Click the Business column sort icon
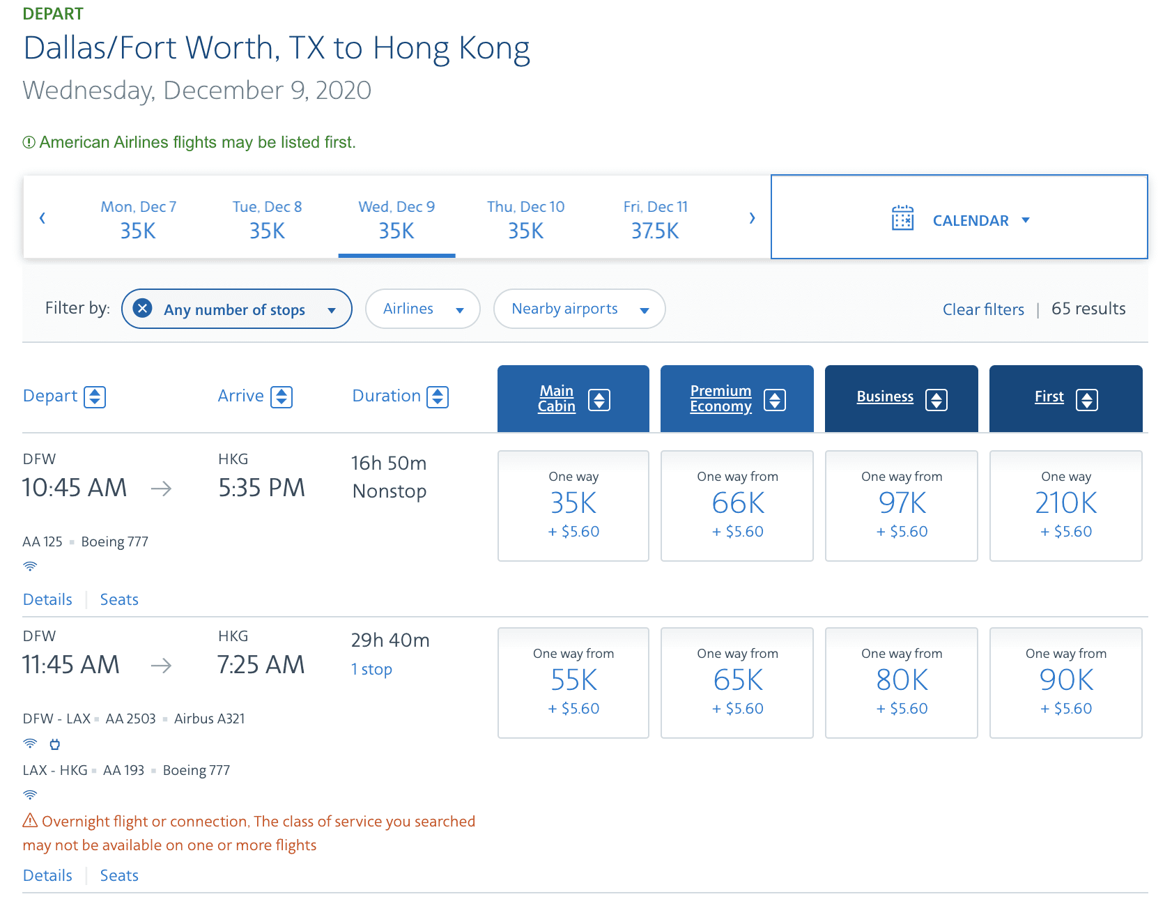The height and width of the screenshot is (899, 1172). pyautogui.click(x=936, y=400)
